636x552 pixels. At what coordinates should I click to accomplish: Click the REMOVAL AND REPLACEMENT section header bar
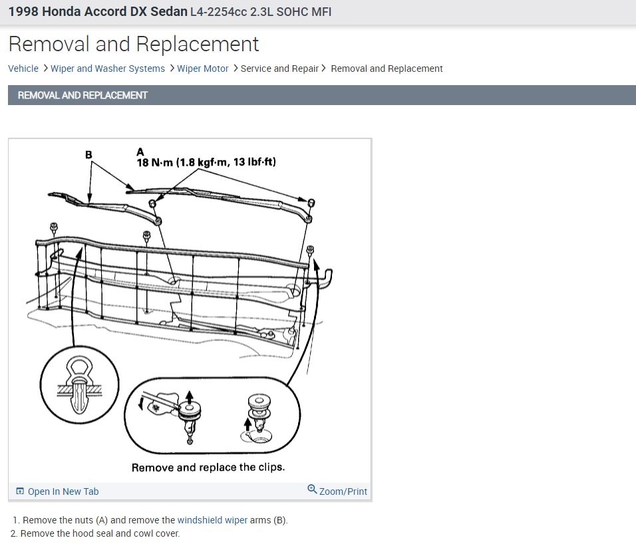tap(322, 95)
